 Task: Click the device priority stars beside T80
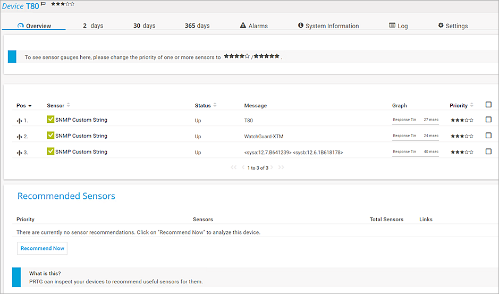(x=63, y=4)
